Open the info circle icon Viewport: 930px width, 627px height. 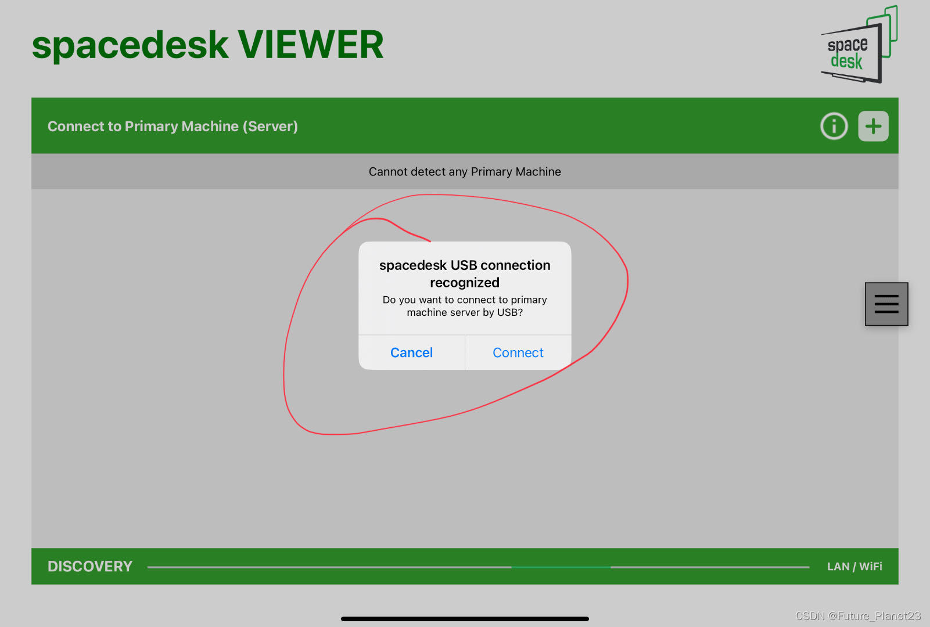(x=834, y=126)
